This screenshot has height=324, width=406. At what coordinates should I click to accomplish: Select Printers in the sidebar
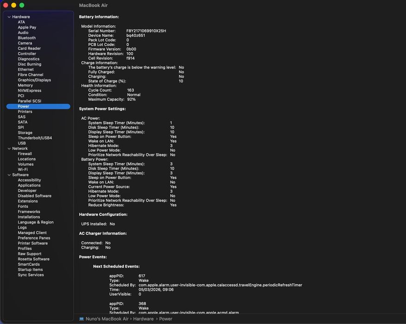click(25, 112)
